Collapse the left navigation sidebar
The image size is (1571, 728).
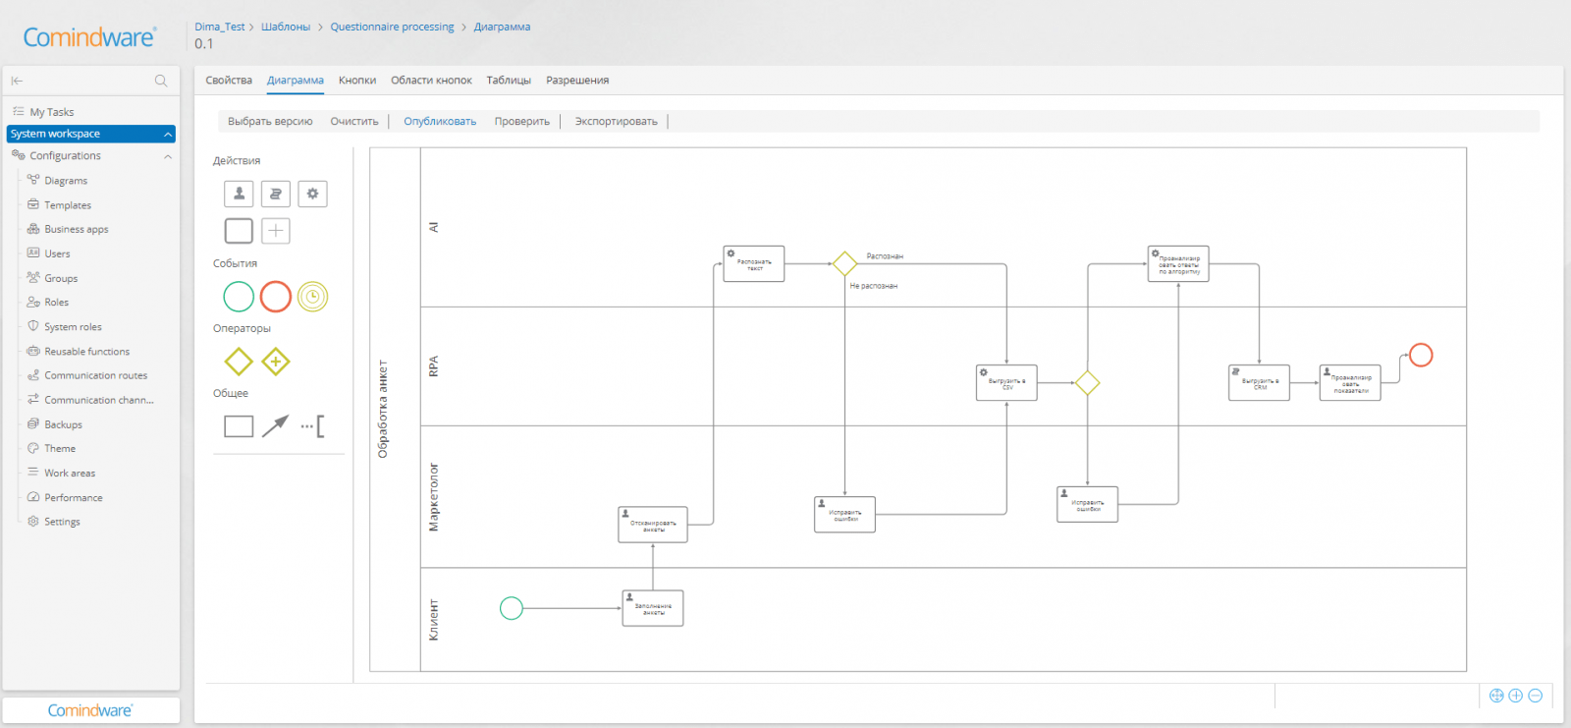pyautogui.click(x=17, y=81)
